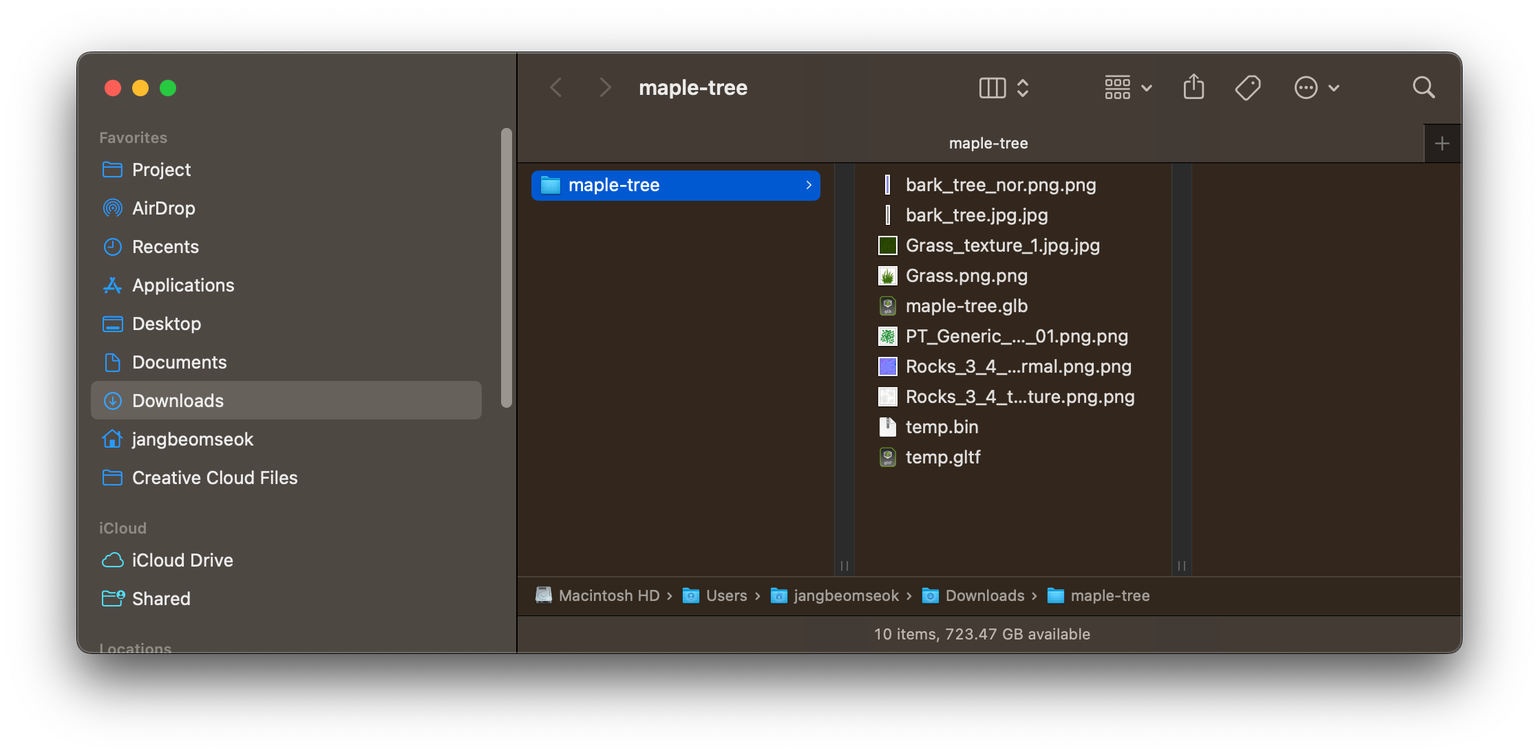The image size is (1539, 755).
Task: Click the Grass.png.png thumbnail icon
Action: (887, 276)
